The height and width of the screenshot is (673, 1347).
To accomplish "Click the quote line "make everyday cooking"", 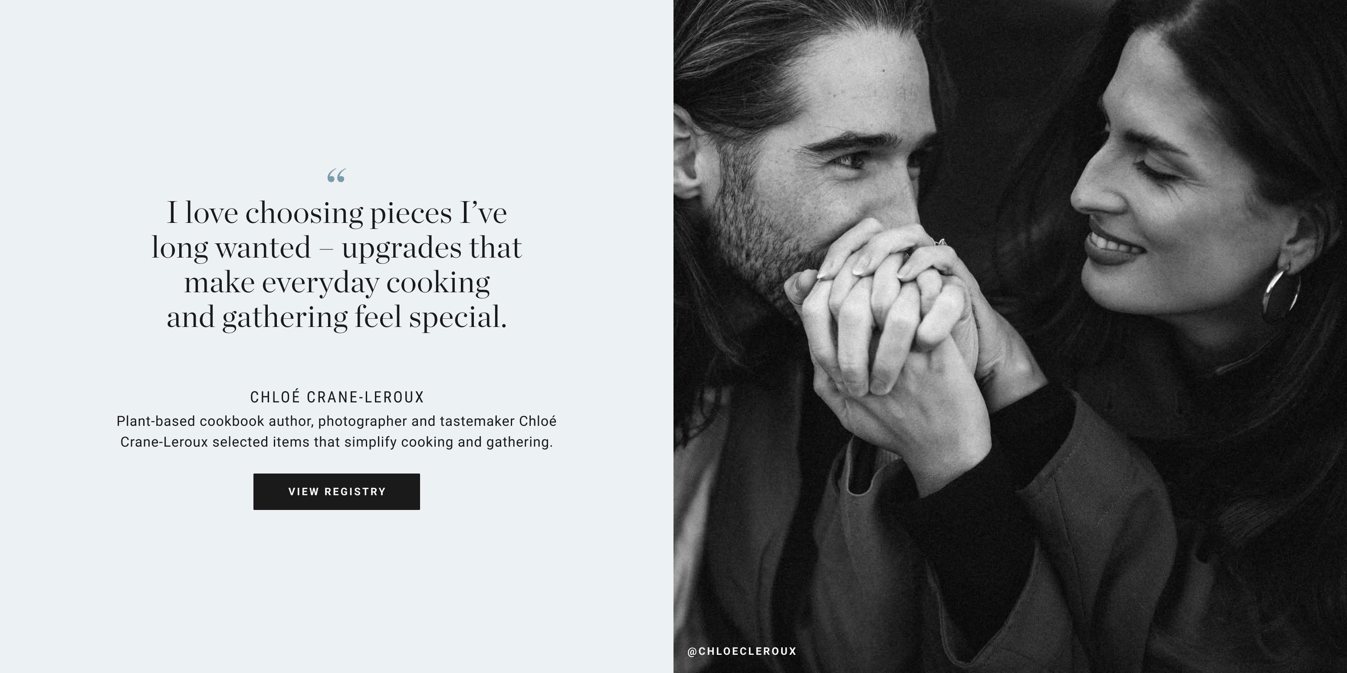I will pyautogui.click(x=337, y=283).
